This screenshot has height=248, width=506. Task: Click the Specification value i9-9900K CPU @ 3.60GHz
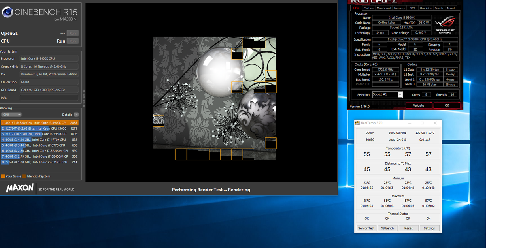(415, 39)
